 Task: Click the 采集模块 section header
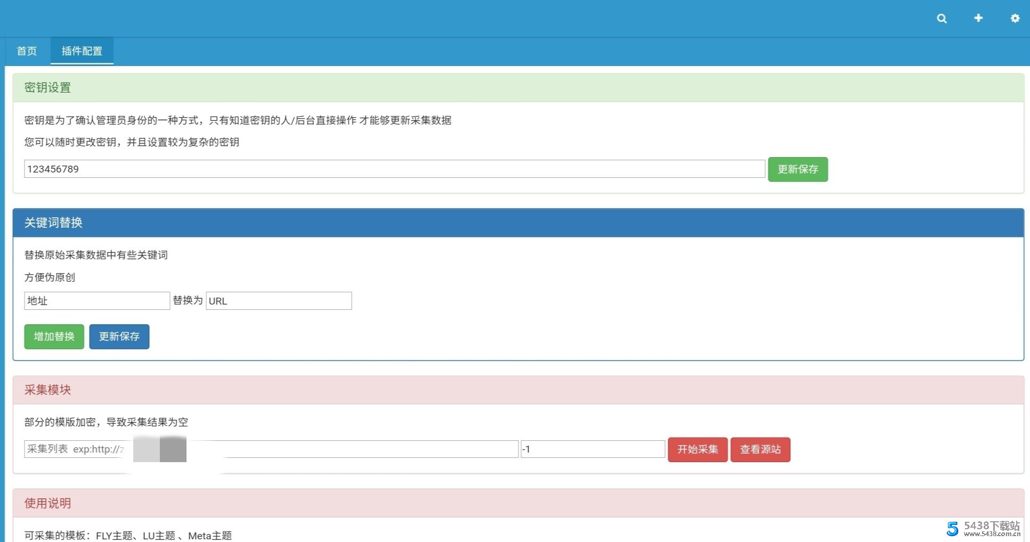pos(47,390)
